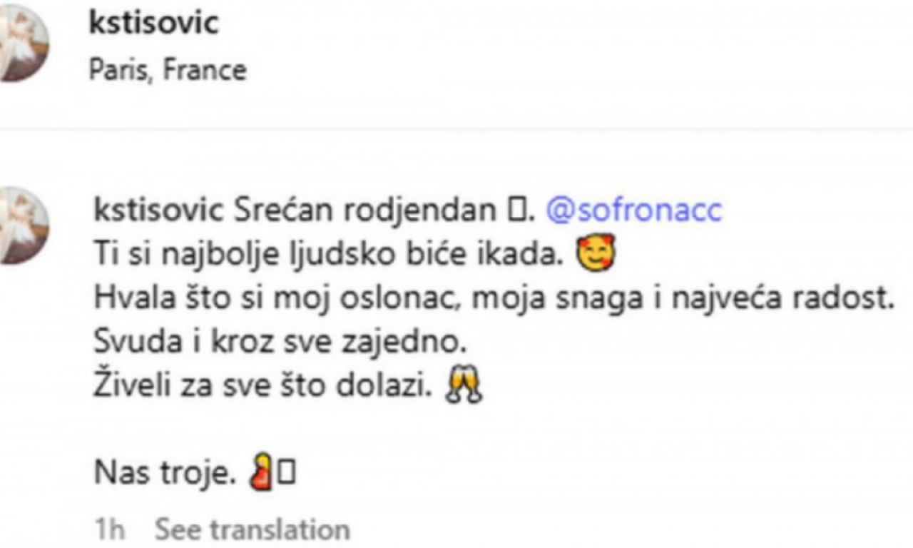Click kstisovic avatar beside the caption
The width and height of the screenshot is (913, 548).
(21, 225)
